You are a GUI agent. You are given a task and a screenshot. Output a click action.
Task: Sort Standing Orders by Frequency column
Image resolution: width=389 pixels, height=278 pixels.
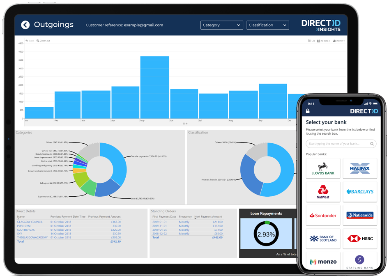pos(185,217)
